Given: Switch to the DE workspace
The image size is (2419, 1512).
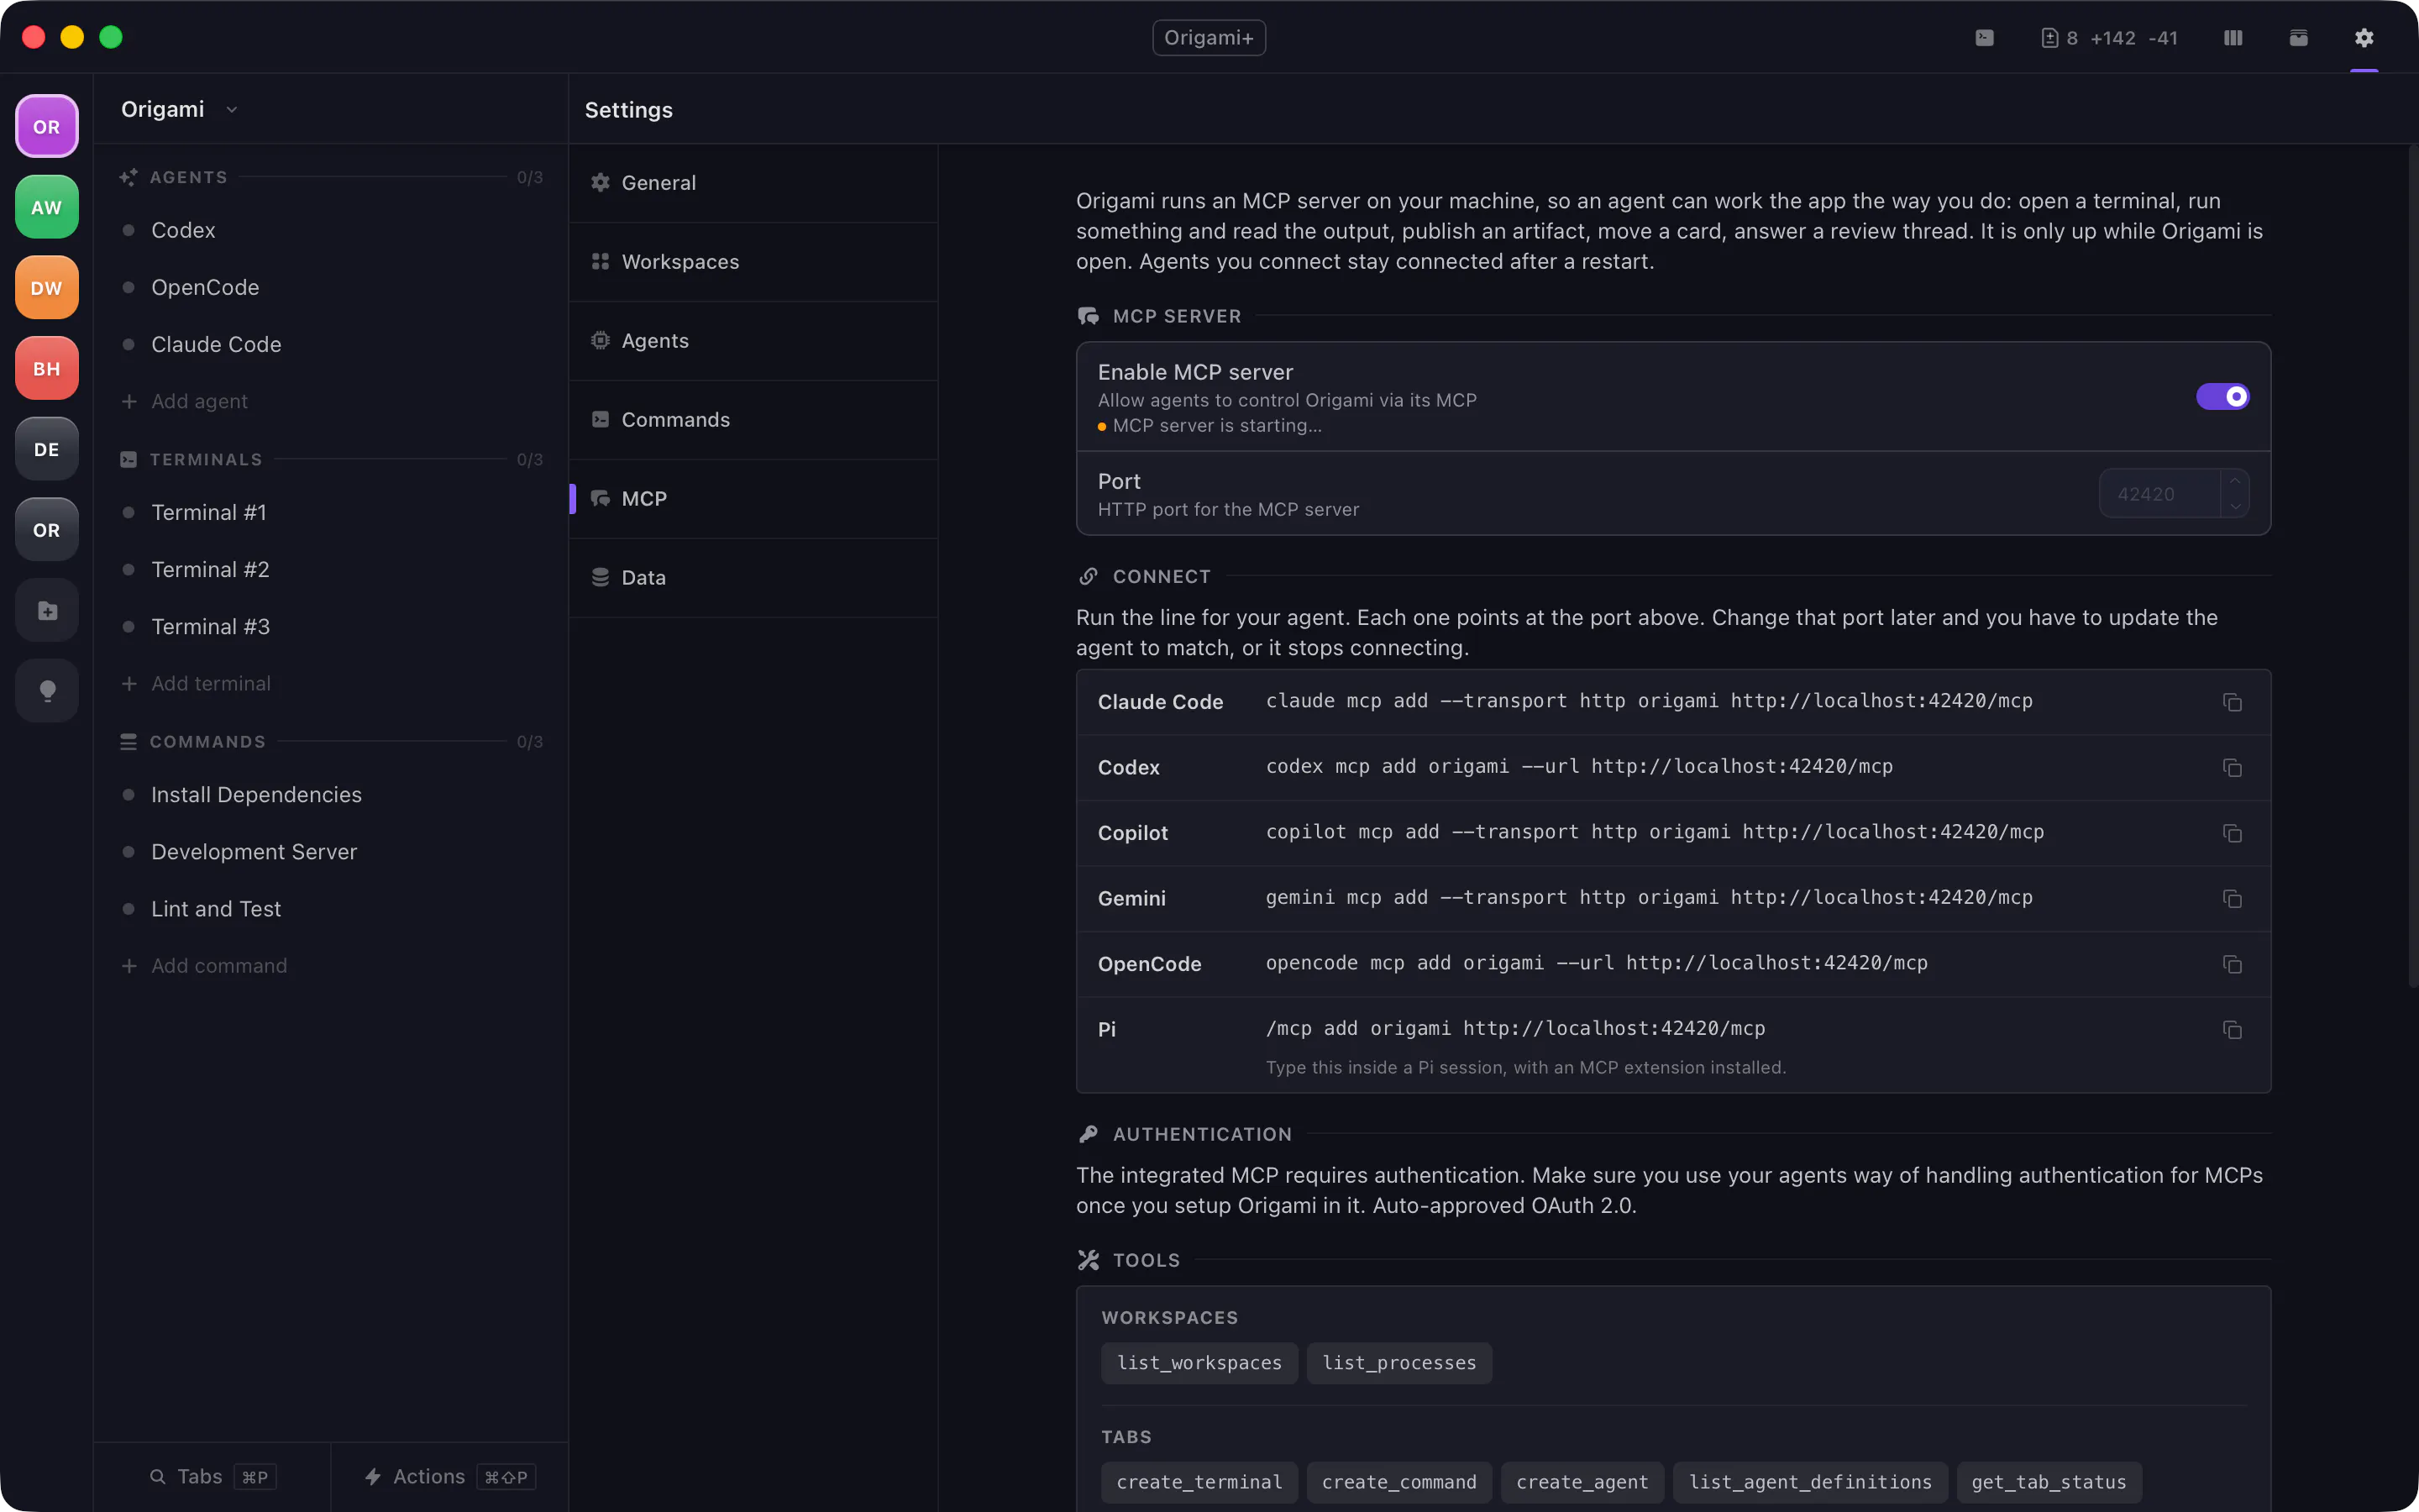Looking at the screenshot, I should point(47,449).
